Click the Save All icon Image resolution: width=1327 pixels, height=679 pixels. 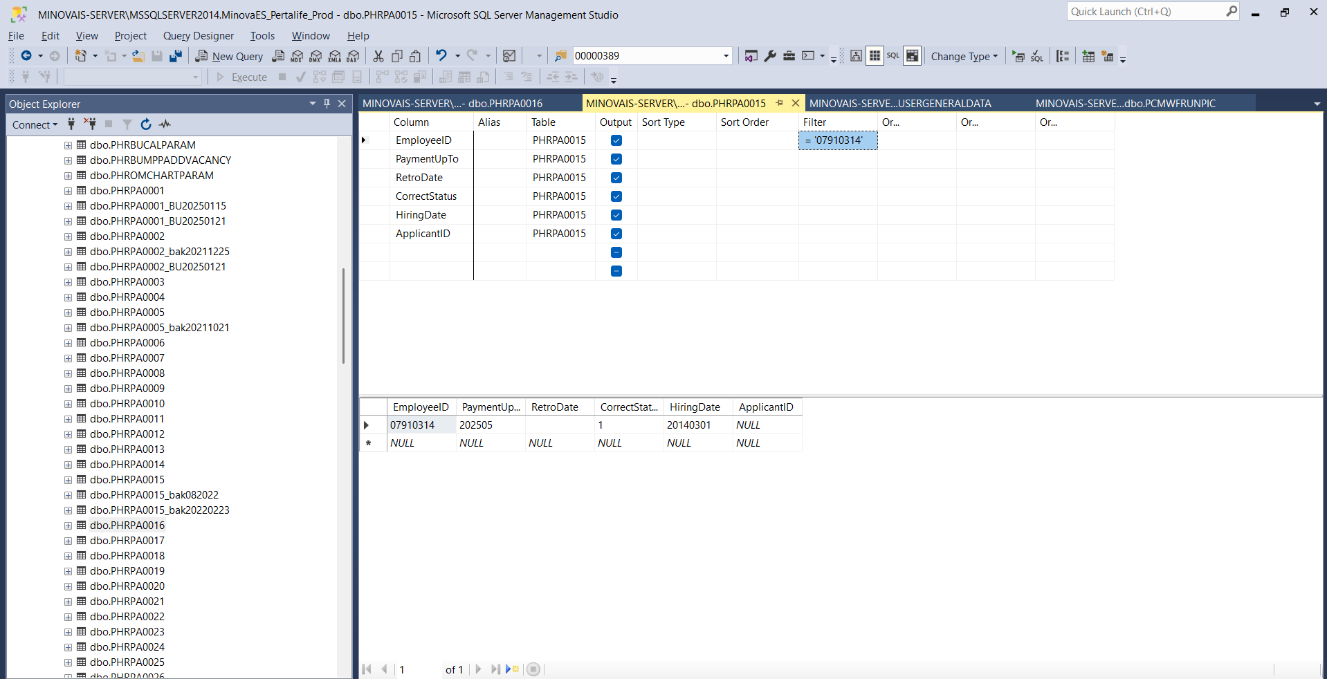click(x=176, y=56)
